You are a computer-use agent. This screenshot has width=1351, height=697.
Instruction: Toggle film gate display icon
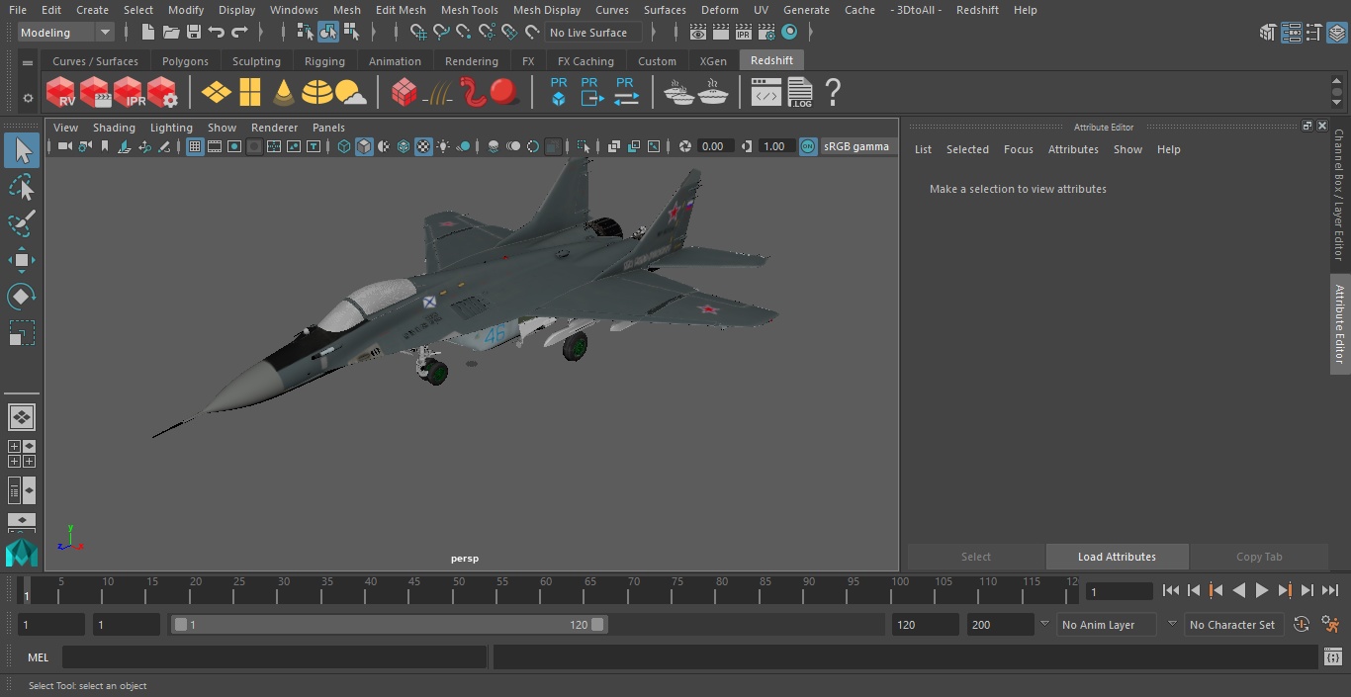215,146
